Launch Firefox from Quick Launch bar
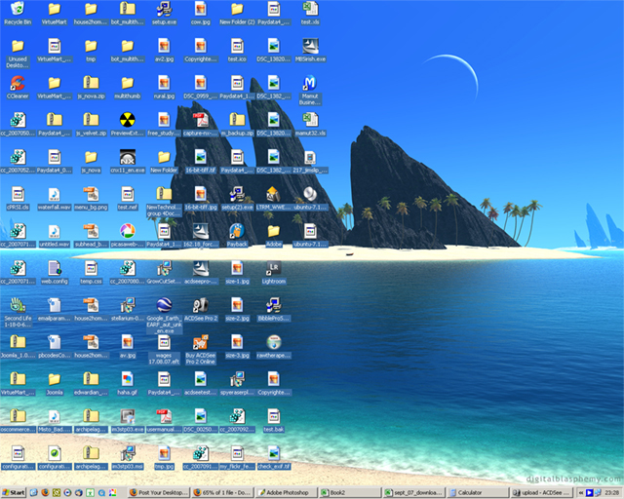Screen dimensions: 624x499 [45, 492]
